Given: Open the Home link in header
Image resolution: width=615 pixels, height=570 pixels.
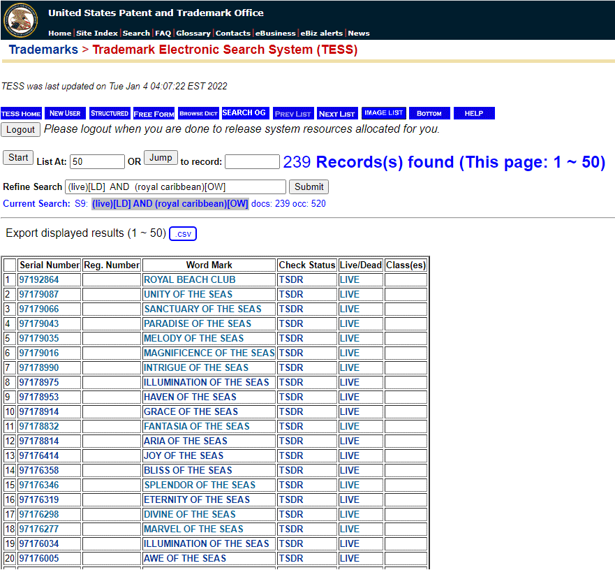Looking at the screenshot, I should [59, 34].
